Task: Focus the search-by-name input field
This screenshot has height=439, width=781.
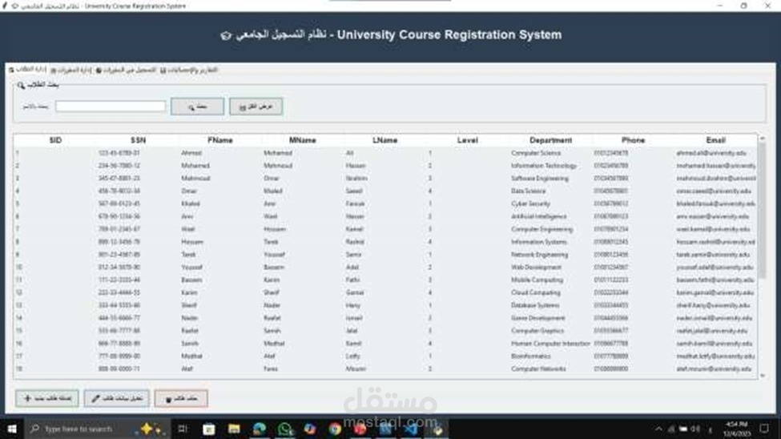Action: point(111,106)
